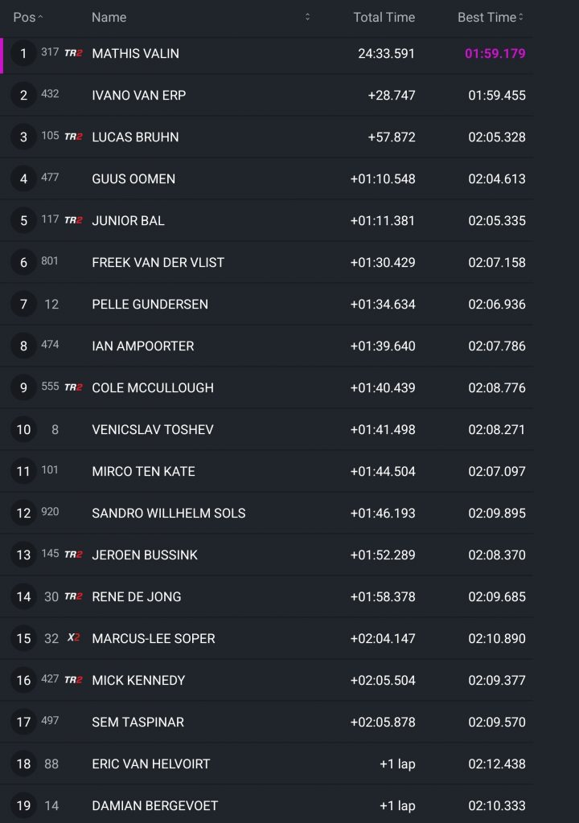Click TR2 badge beside Jeroen Bussink
579x823 pixels.
[x=73, y=555]
